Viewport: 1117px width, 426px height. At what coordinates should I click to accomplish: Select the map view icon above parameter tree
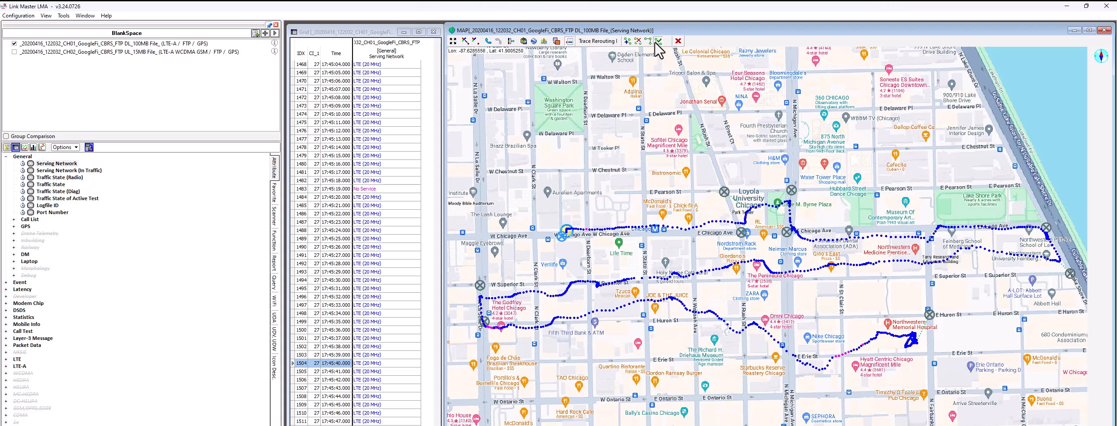tap(7, 147)
